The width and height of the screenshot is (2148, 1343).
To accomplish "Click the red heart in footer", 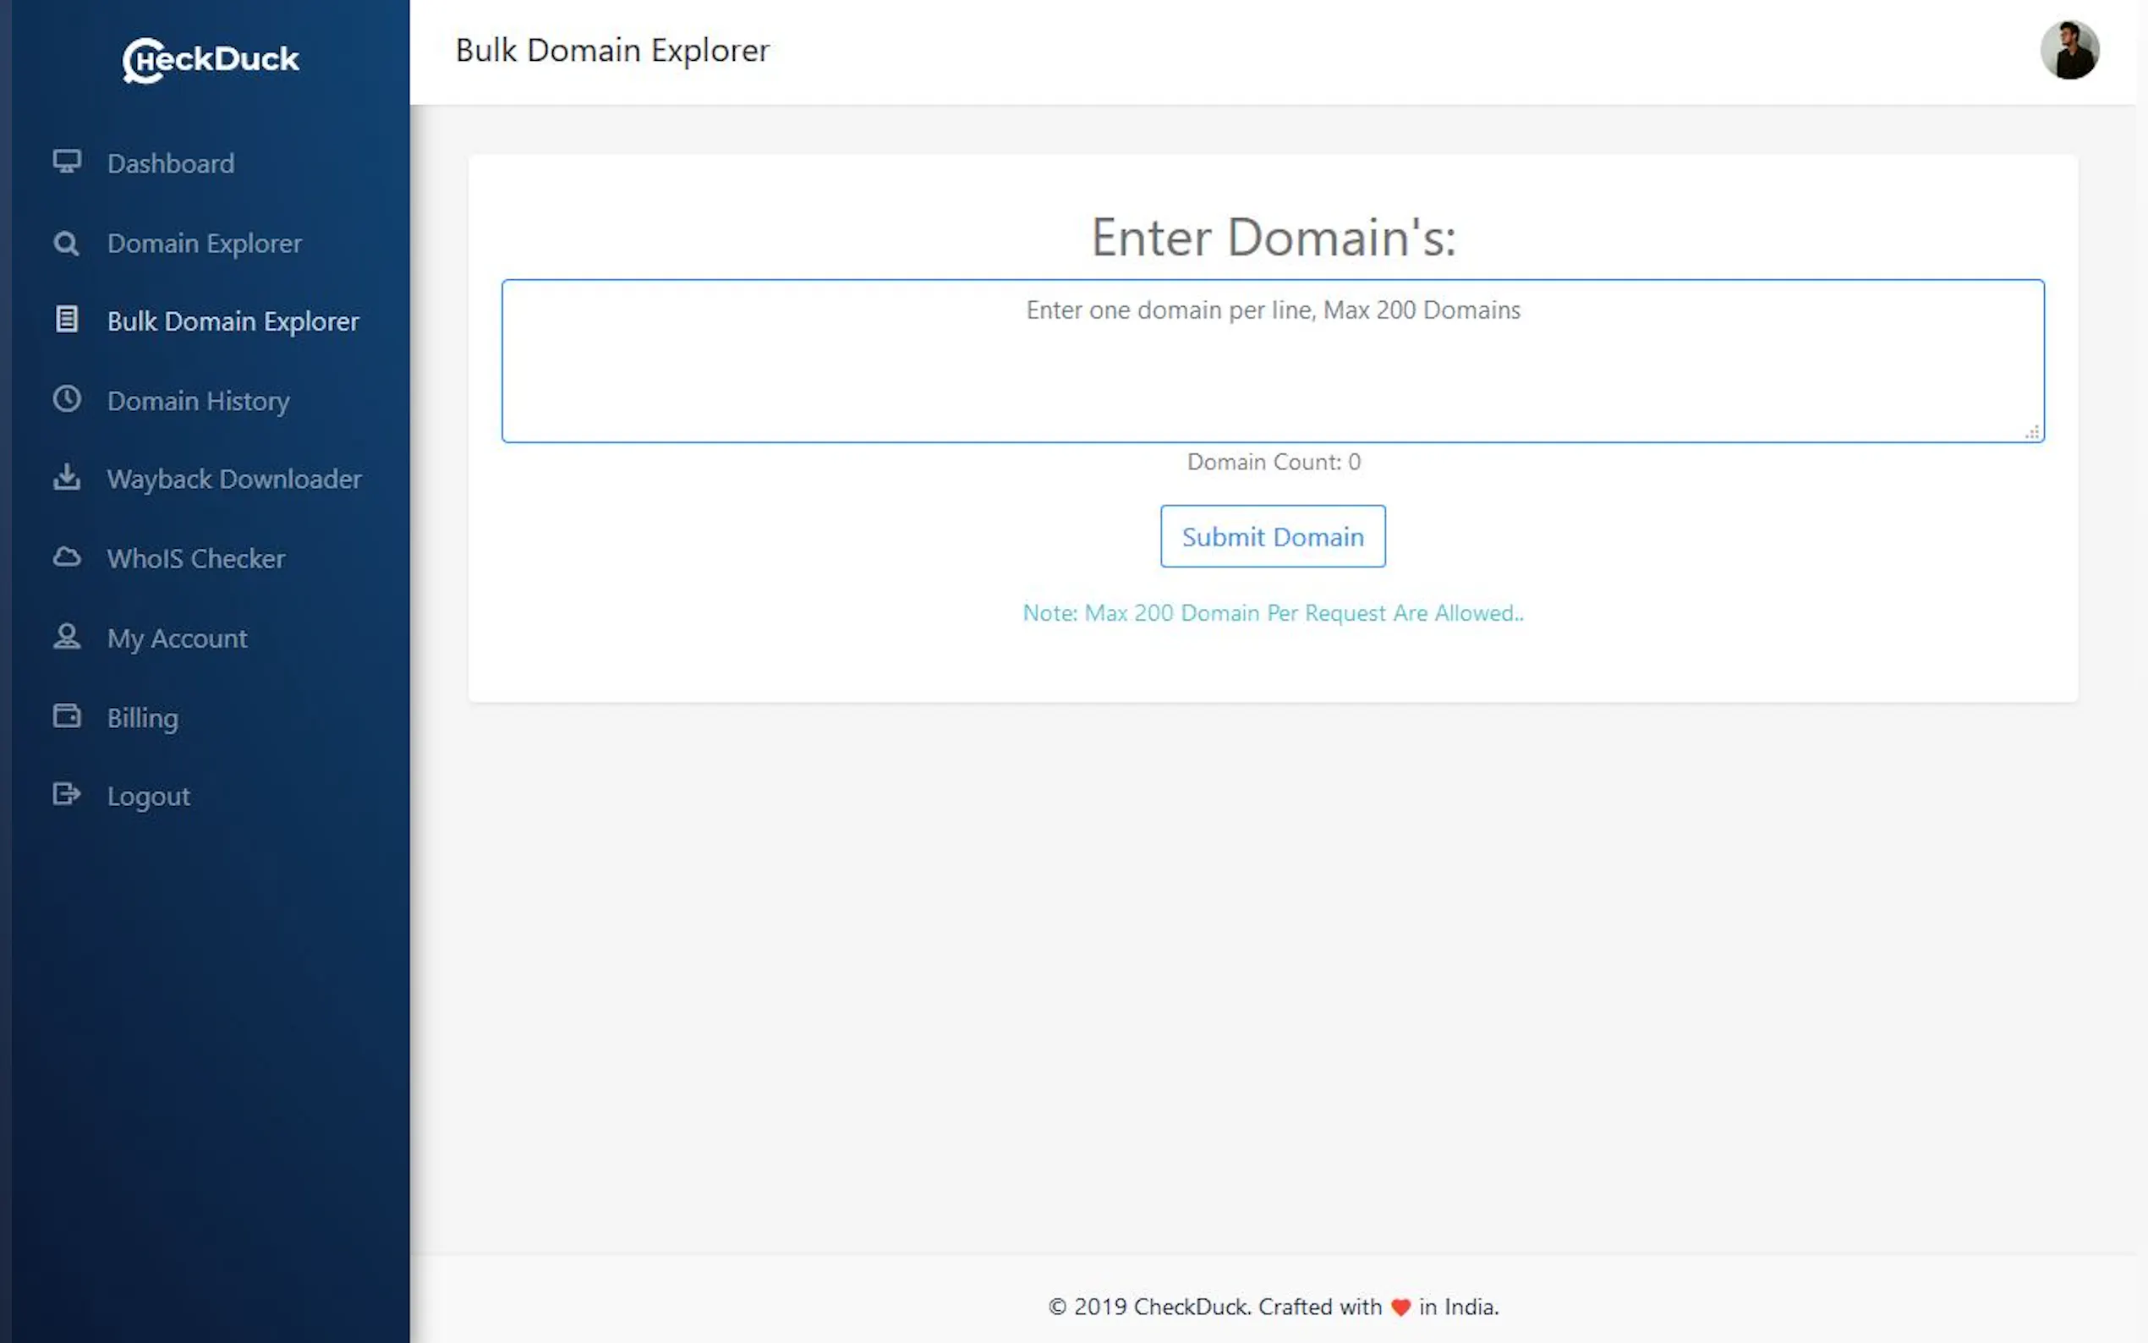I will click(x=1400, y=1307).
